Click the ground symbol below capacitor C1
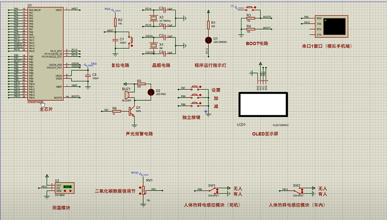Screen dimensions: 387x220 click(x=115, y=55)
